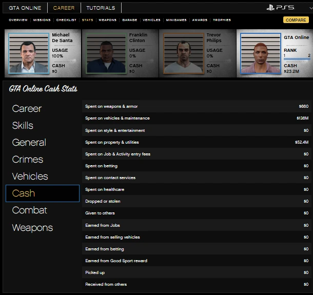Click the 'Earned from selling vehicles' row

point(197,237)
